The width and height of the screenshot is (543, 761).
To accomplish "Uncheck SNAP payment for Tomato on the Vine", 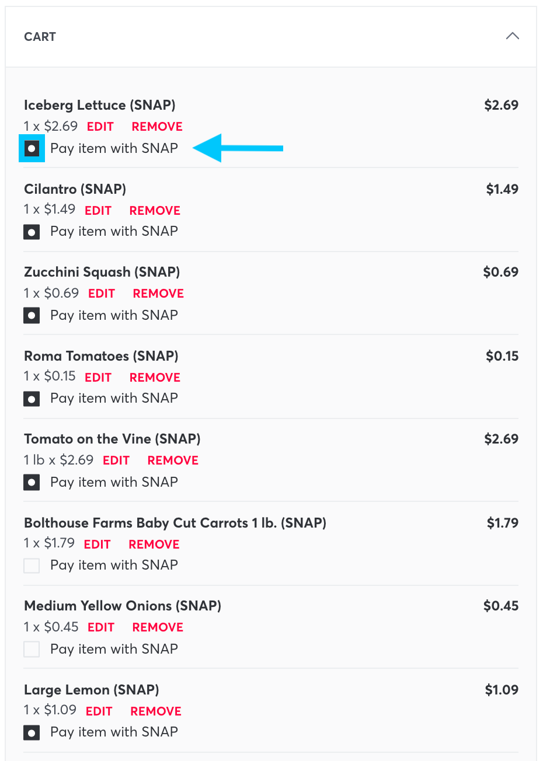I will pos(32,483).
